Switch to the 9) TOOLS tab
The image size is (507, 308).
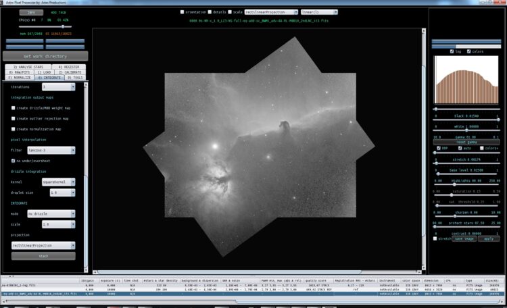(x=75, y=78)
